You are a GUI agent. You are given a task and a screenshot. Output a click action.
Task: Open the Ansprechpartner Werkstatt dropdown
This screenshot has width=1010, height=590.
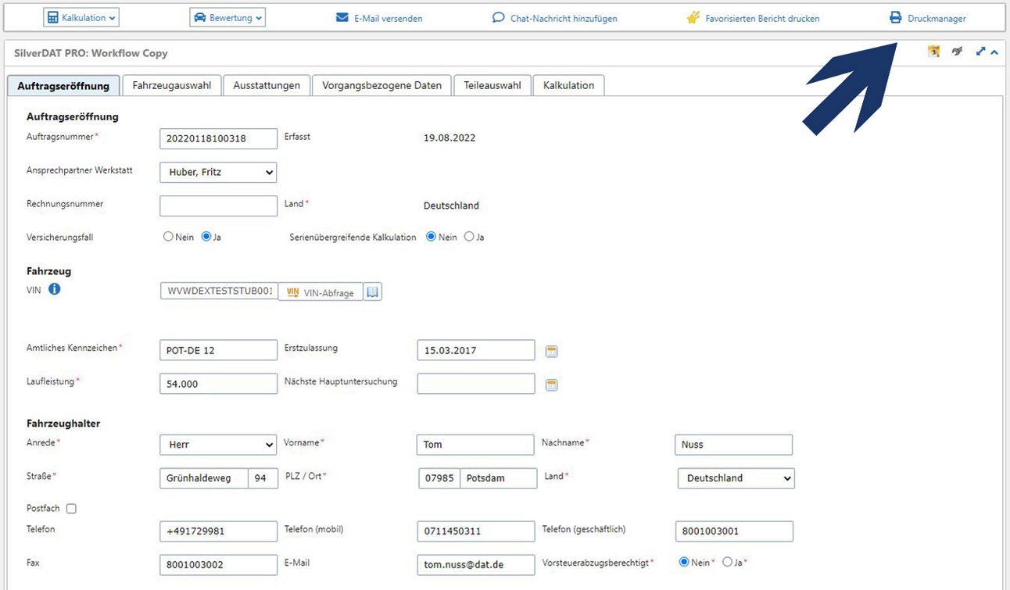coord(218,173)
